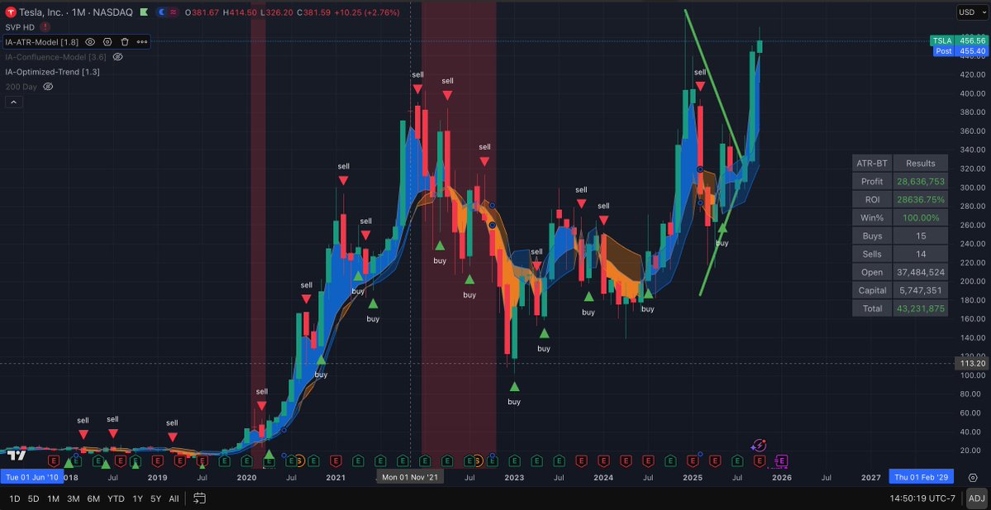Select the All time range
Screen dimensions: 991x510
coord(174,498)
